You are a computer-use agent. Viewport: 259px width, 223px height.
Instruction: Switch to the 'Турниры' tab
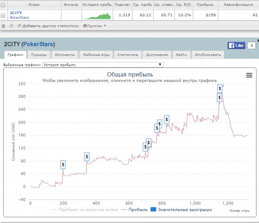[x=39, y=55]
